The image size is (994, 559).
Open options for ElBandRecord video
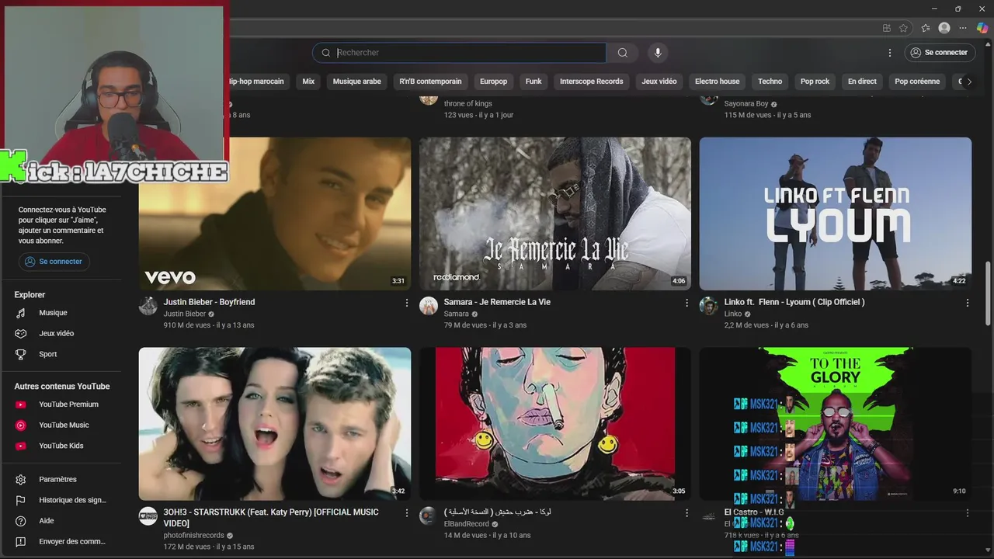[686, 513]
